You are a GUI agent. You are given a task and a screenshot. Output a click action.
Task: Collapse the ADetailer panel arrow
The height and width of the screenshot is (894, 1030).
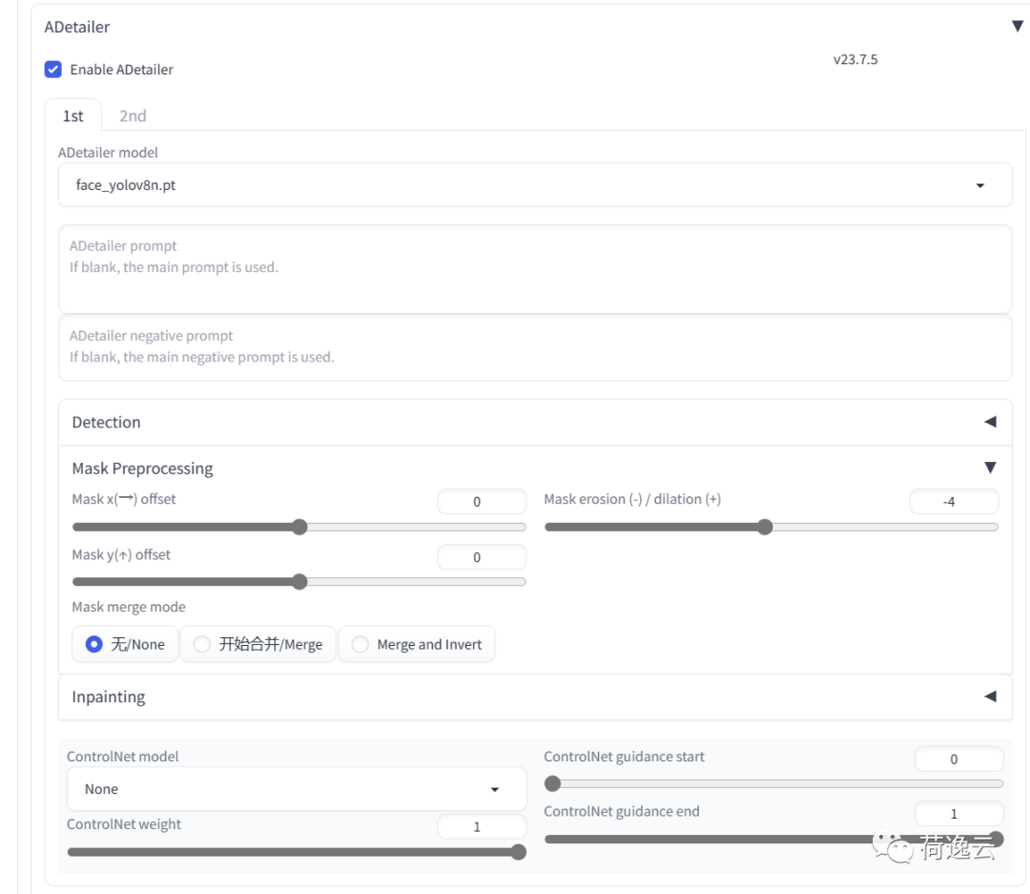pos(1017,27)
